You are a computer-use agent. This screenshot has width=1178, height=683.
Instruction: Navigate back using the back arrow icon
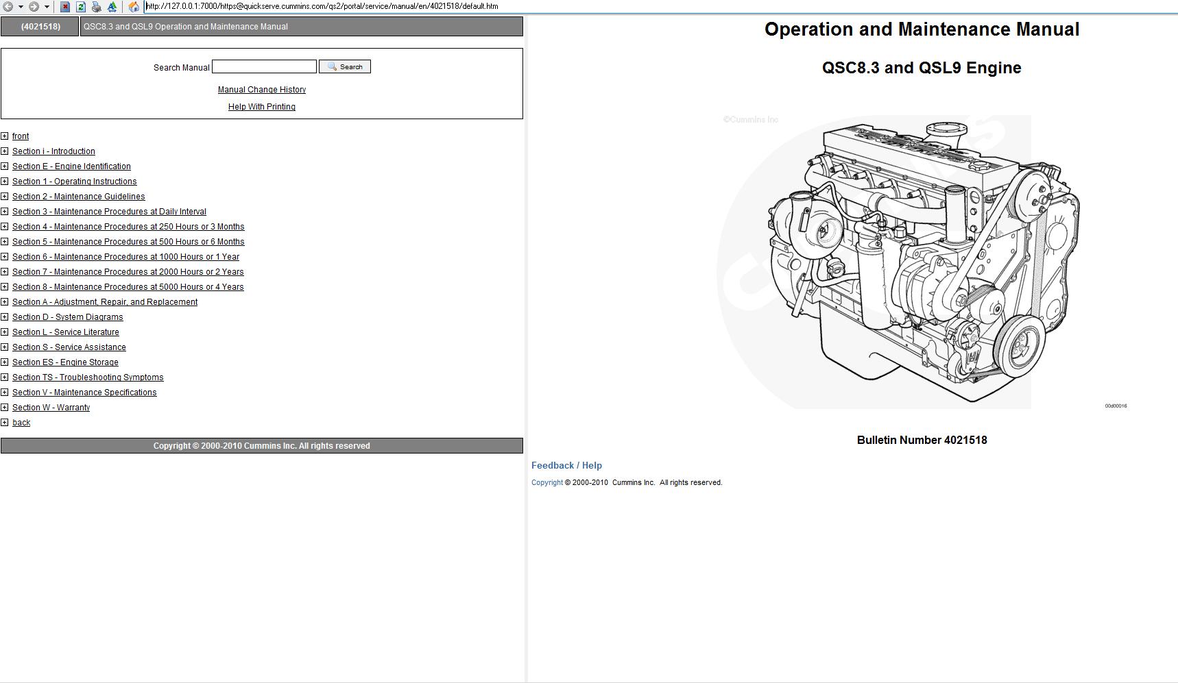click(x=8, y=6)
